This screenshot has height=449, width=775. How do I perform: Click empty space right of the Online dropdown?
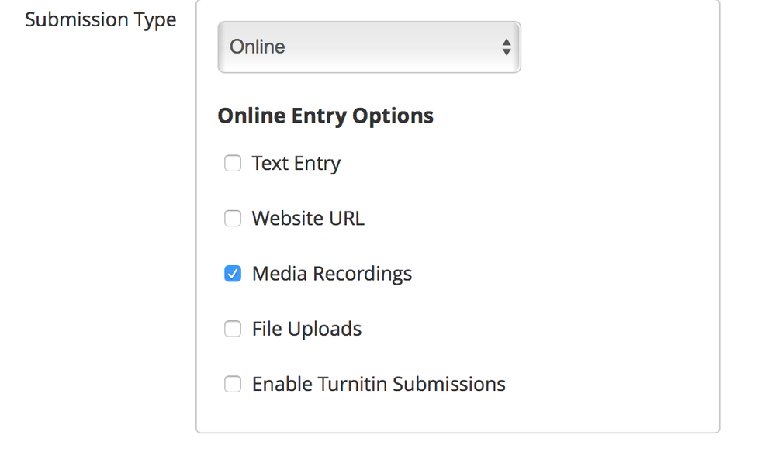coord(621,47)
